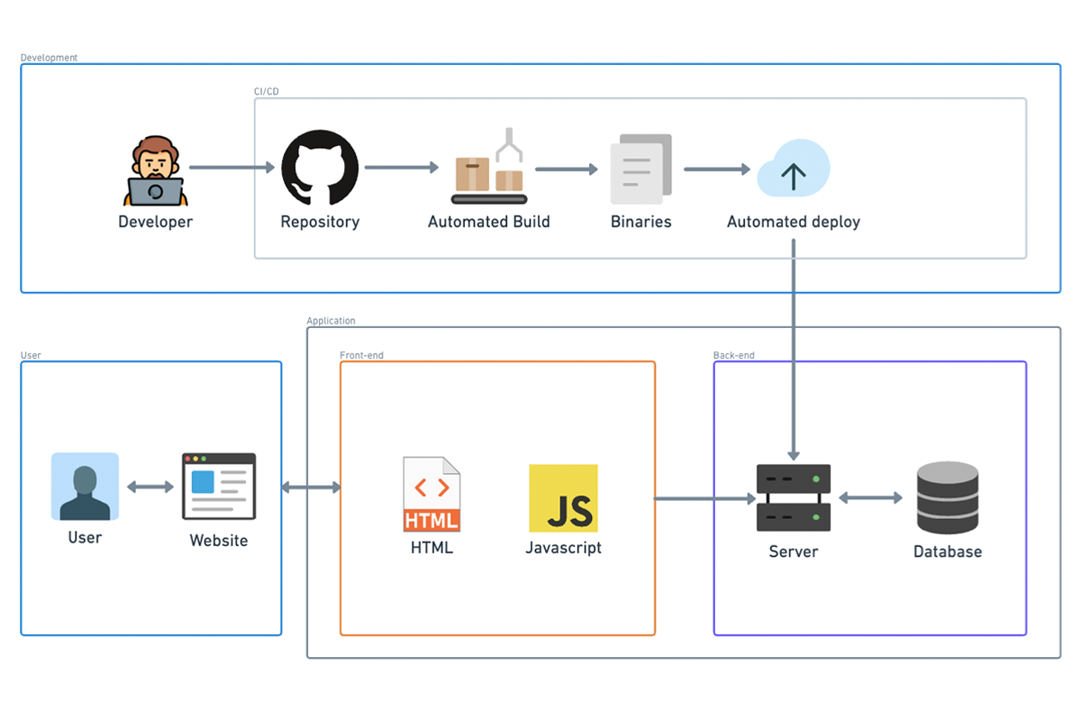Select the HTML file icon
This screenshot has height=721, width=1081.
pyautogui.click(x=431, y=494)
